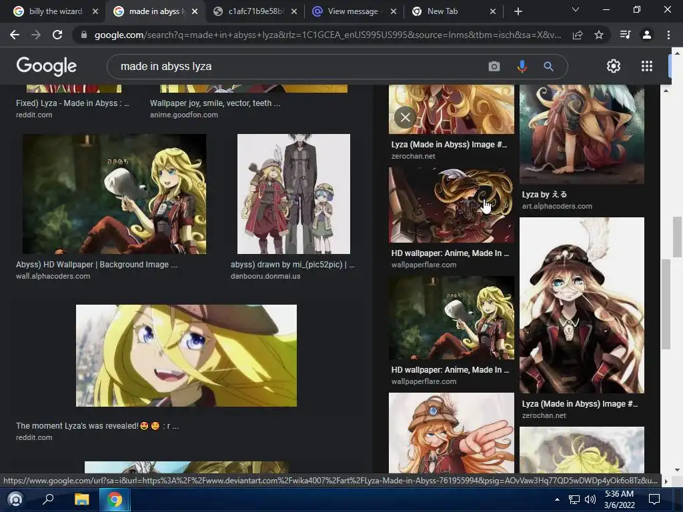Close the 'billy the wizard' tab
The width and height of the screenshot is (683, 512).
point(95,12)
